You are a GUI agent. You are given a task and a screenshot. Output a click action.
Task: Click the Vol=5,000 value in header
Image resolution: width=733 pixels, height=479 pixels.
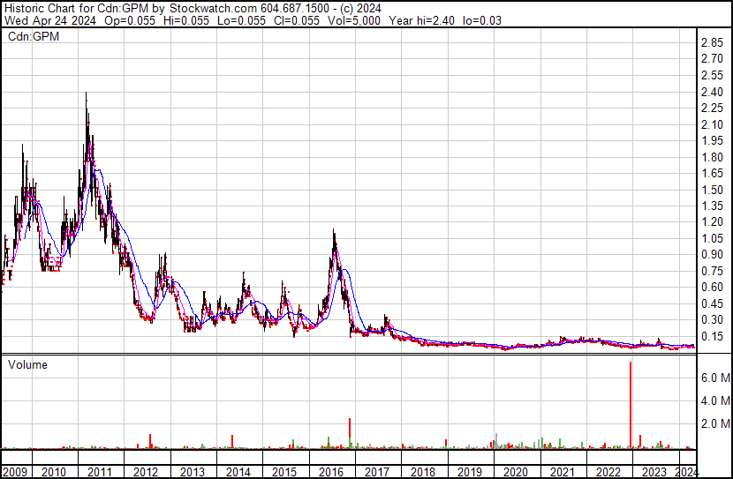click(354, 20)
